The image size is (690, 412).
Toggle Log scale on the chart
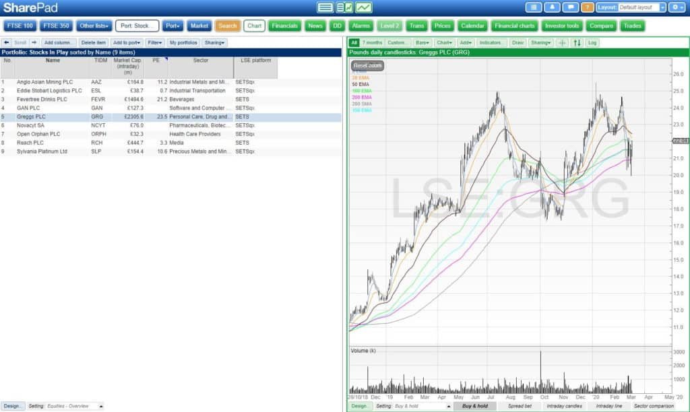592,42
